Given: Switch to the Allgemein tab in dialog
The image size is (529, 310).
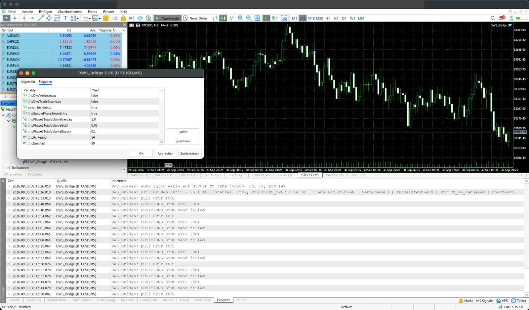Looking at the screenshot, I should point(28,82).
